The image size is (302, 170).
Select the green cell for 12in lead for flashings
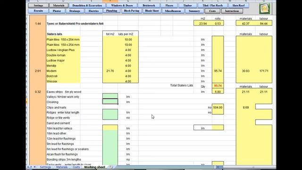(x=110, y=138)
